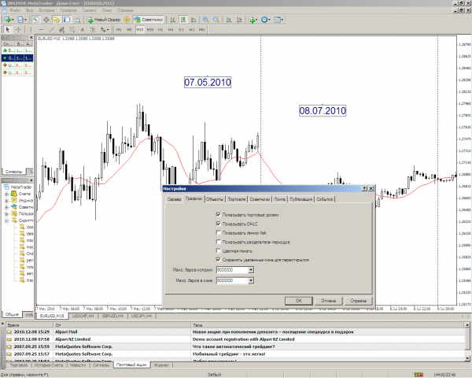The width and height of the screenshot is (472, 378).
Task: Select the crosshair tool
Action: (18, 30)
